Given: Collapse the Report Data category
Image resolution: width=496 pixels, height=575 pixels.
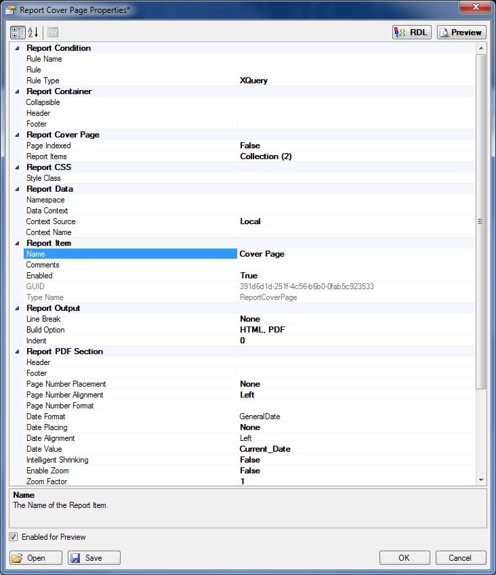Looking at the screenshot, I should point(16,189).
